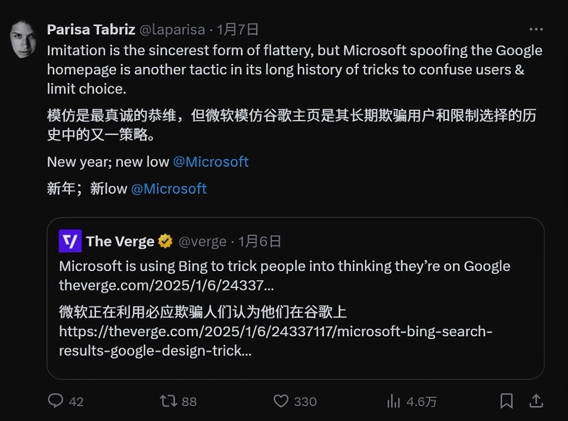Open Parisa Tabriz's profile avatar
The width and height of the screenshot is (568, 421).
coord(23,39)
